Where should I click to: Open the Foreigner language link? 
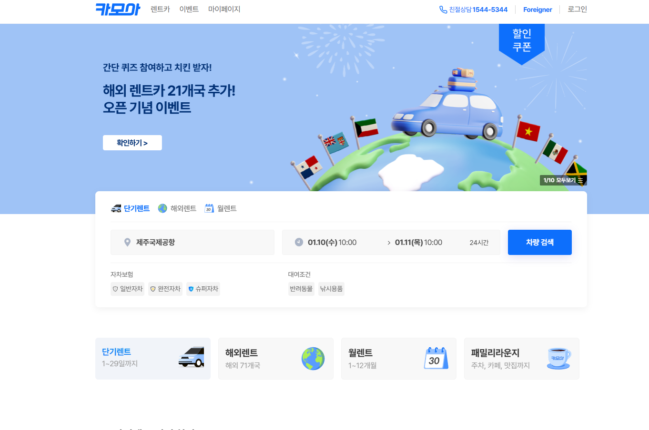pyautogui.click(x=537, y=9)
